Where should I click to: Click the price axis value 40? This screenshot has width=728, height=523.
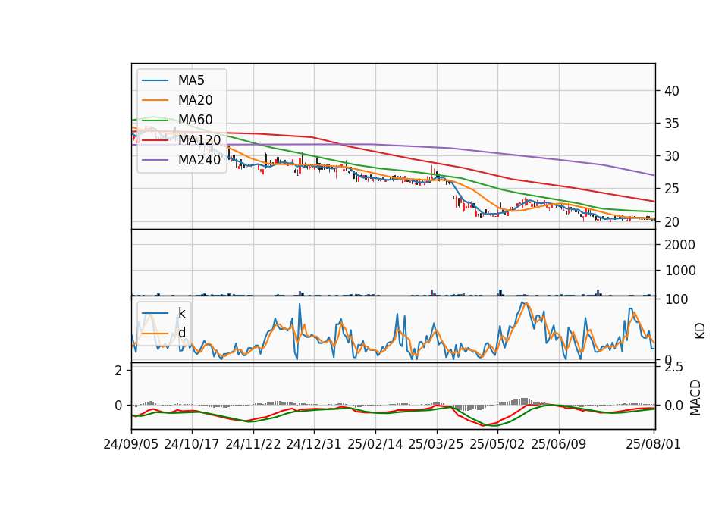tap(671, 91)
